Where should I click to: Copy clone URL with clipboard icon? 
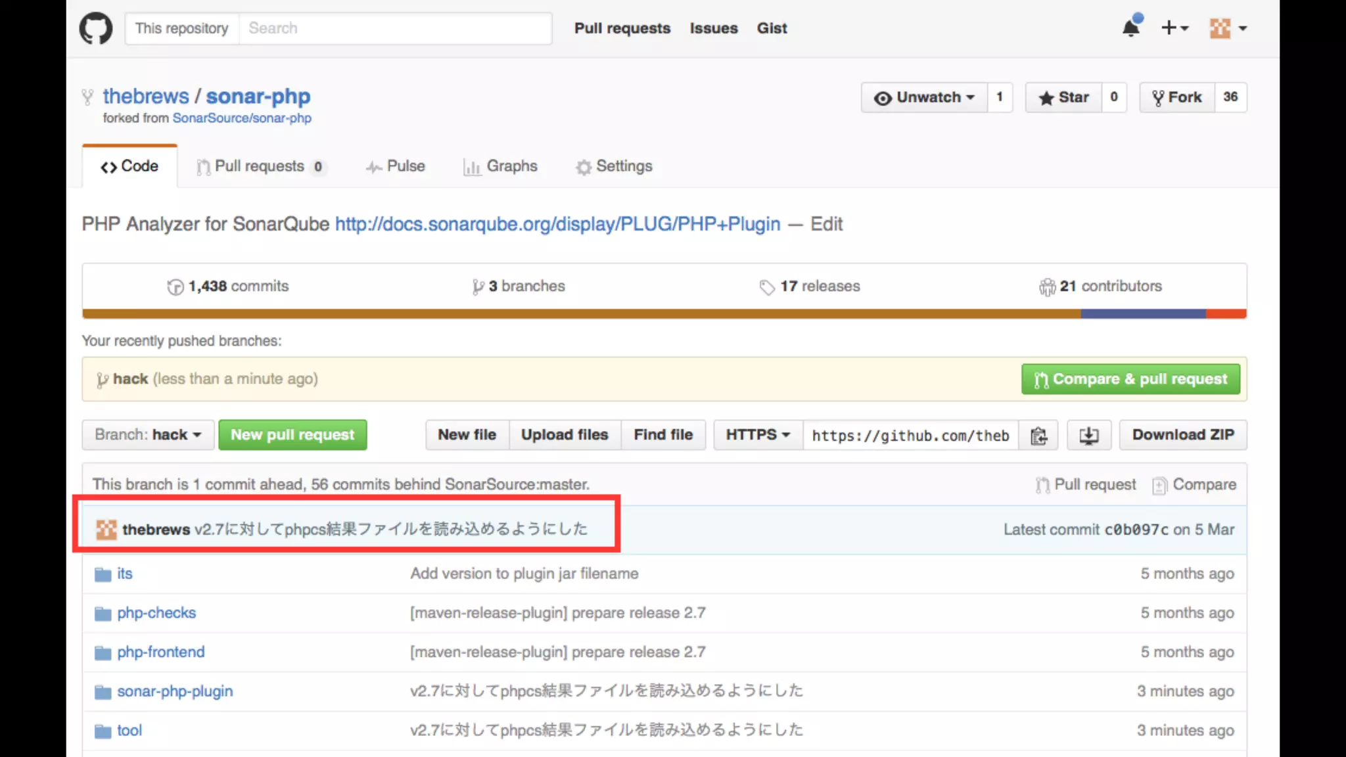(x=1038, y=435)
